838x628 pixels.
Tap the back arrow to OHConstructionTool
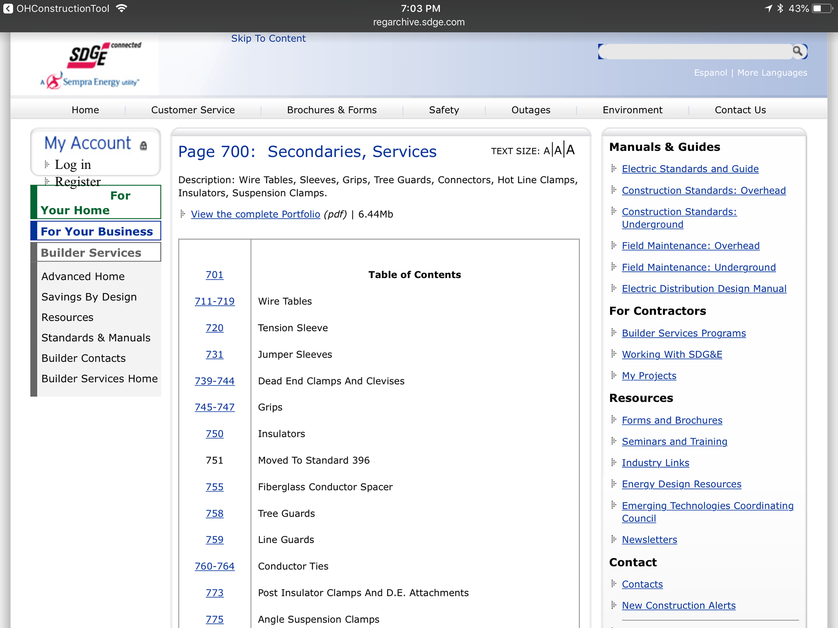(8, 8)
